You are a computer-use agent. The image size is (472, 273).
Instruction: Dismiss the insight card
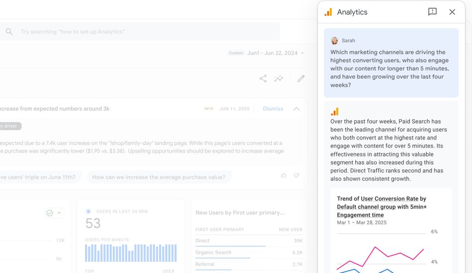click(x=273, y=109)
